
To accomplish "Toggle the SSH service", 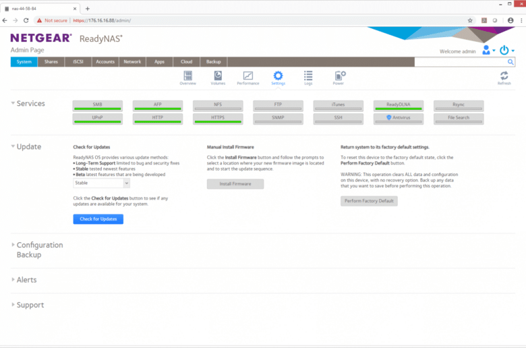I will pos(338,119).
